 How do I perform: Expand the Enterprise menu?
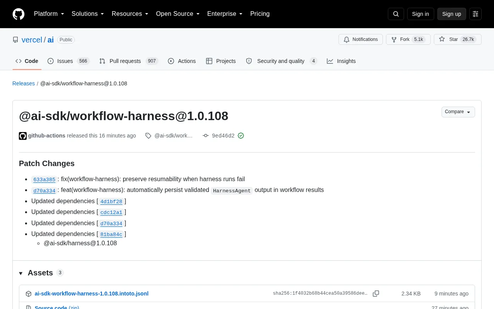[225, 14]
